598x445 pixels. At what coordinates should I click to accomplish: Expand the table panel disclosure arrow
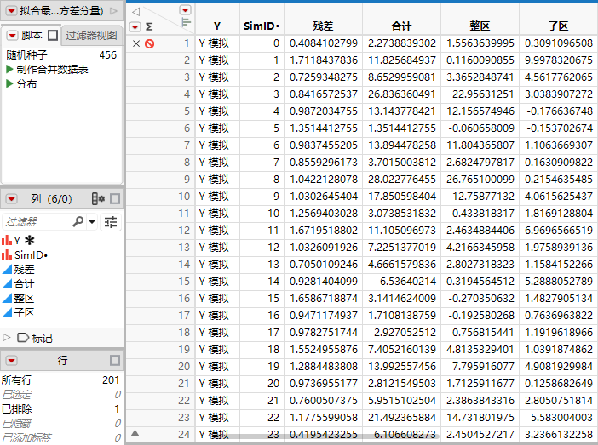[x=113, y=11]
